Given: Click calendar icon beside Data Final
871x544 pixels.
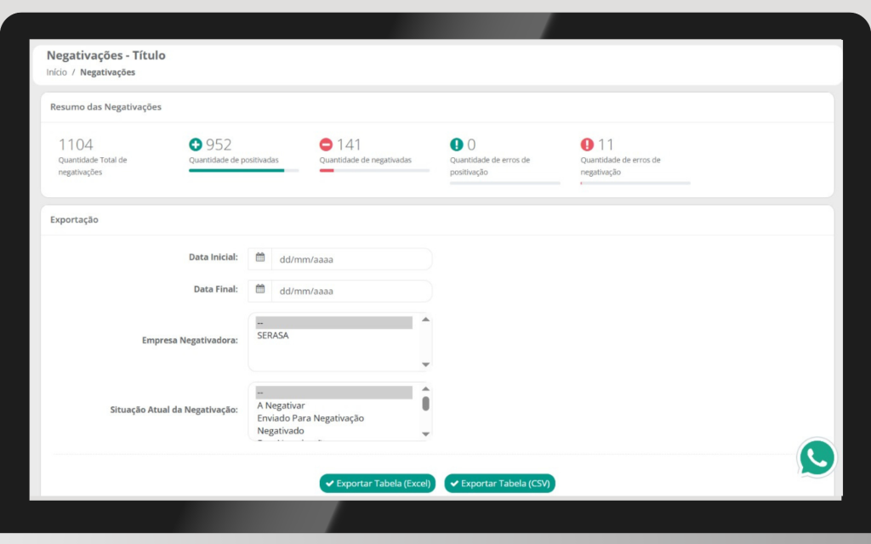Looking at the screenshot, I should coord(260,290).
